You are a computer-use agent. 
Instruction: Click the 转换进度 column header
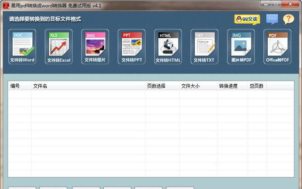232,86
